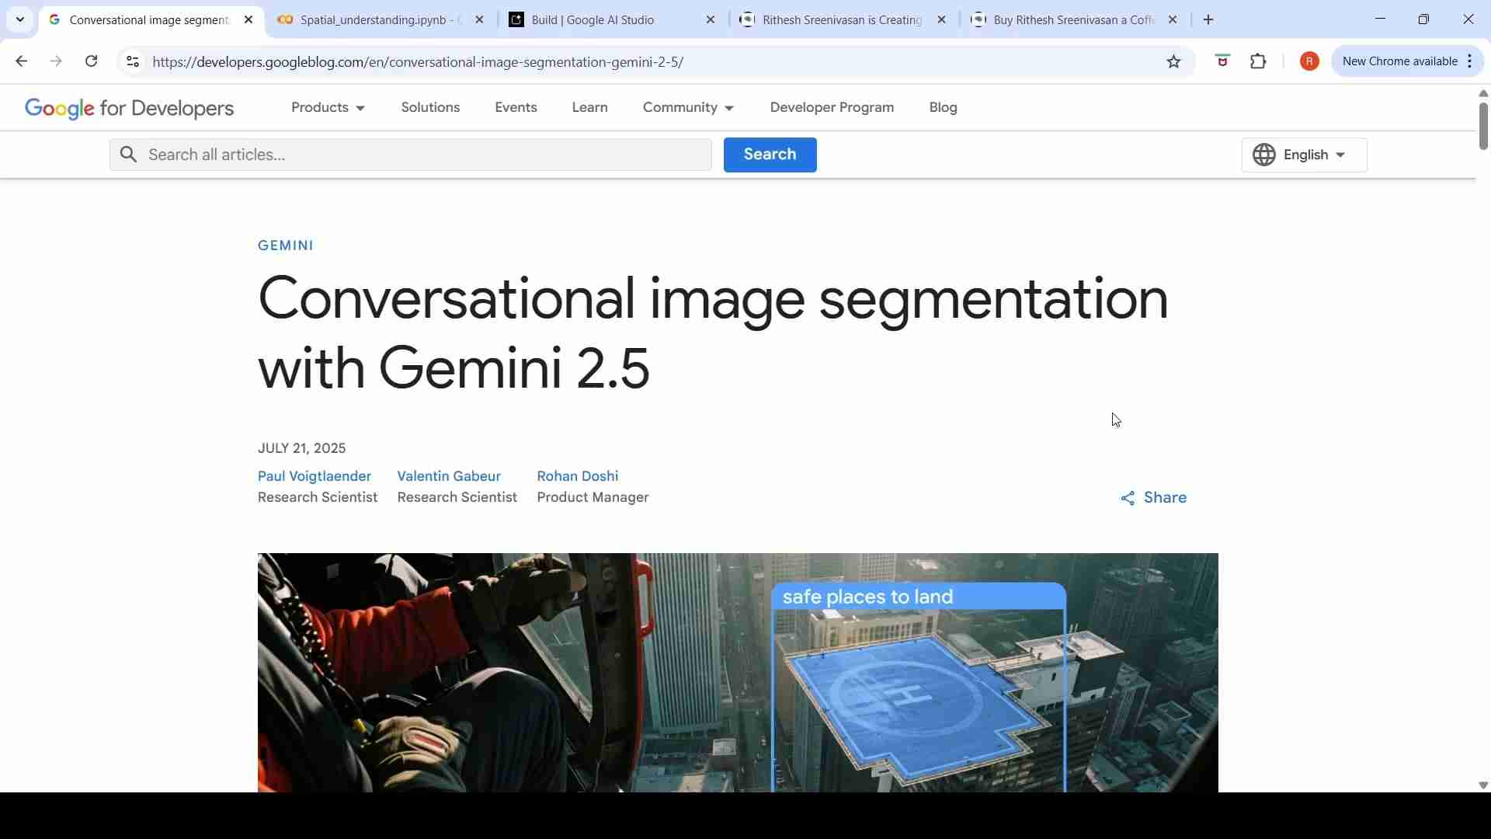Screen dimensions: 1491x839
Task: Click the Search button
Action: coord(769,155)
